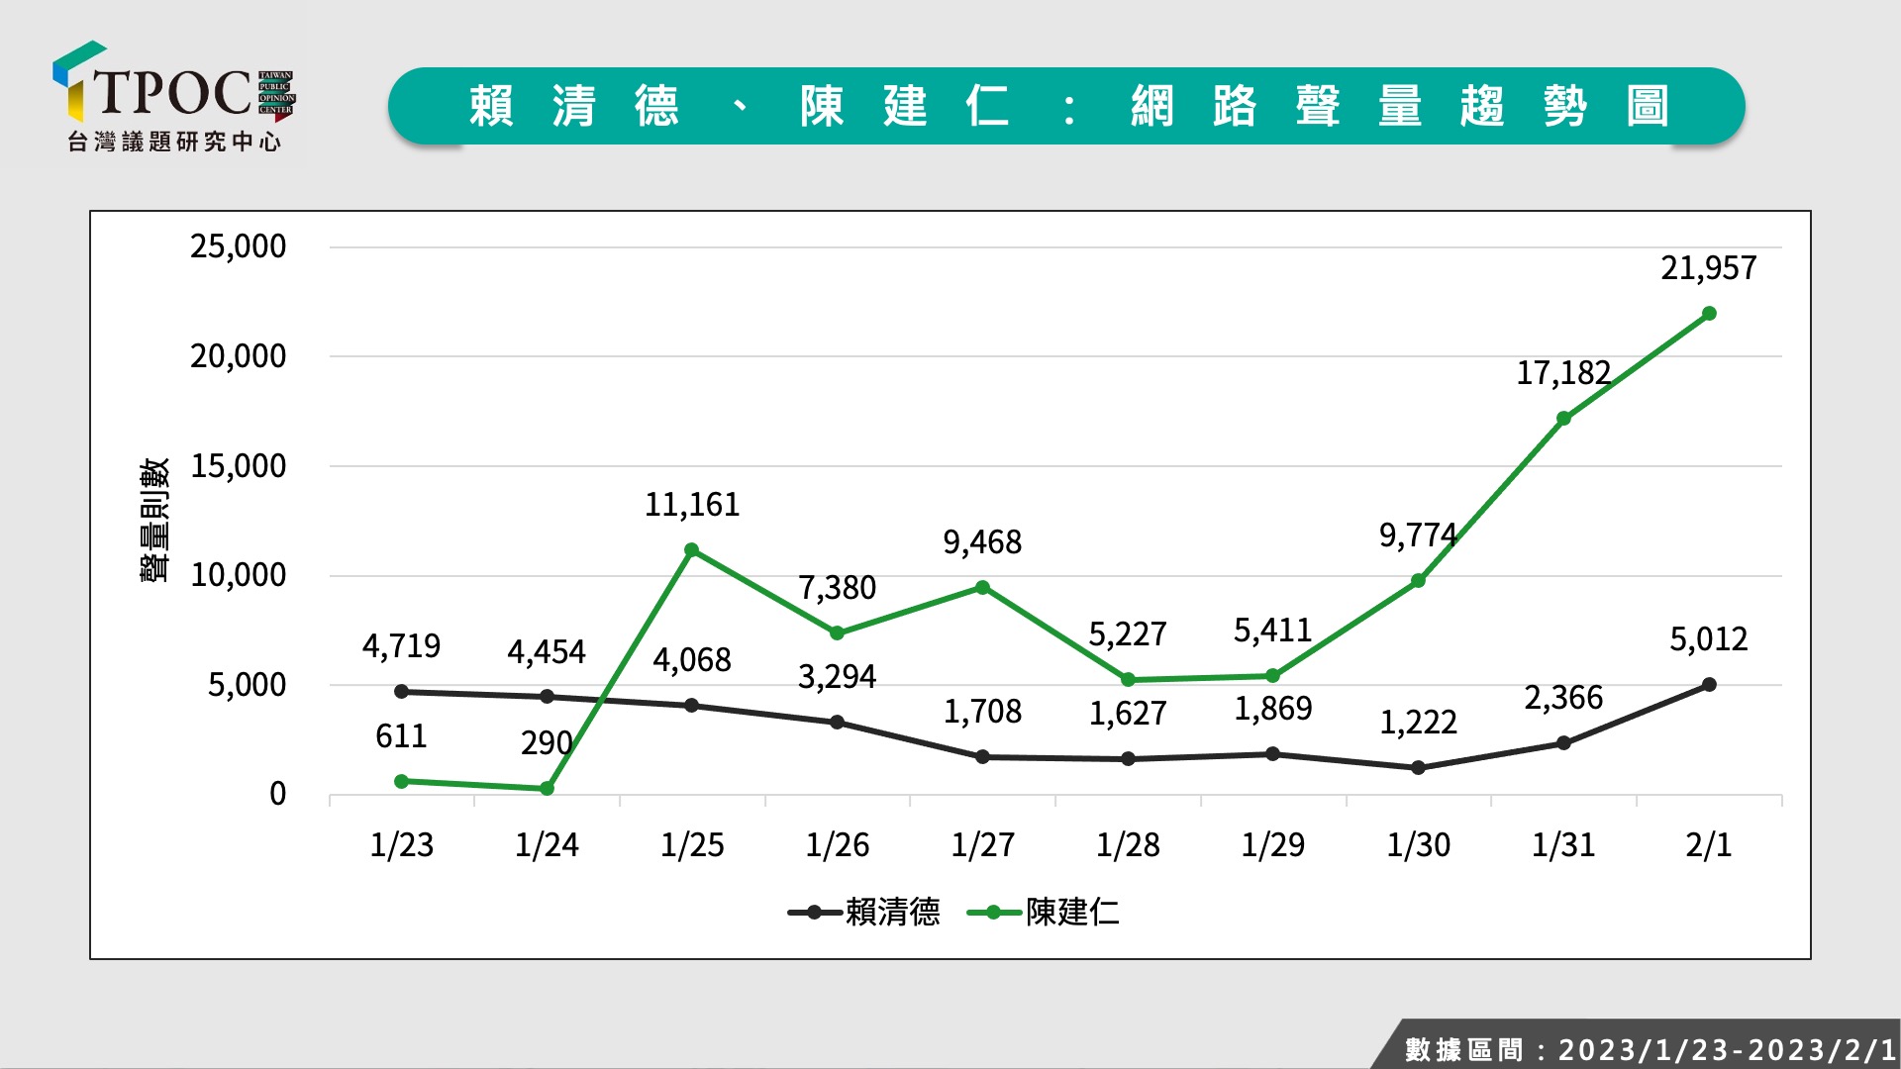Click the green 11,161 point on 1/25

coord(692,550)
